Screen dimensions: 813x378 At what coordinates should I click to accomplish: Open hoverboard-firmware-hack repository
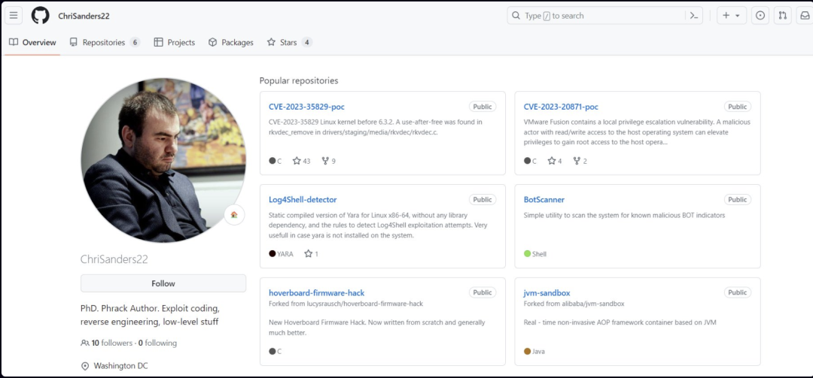coord(316,292)
